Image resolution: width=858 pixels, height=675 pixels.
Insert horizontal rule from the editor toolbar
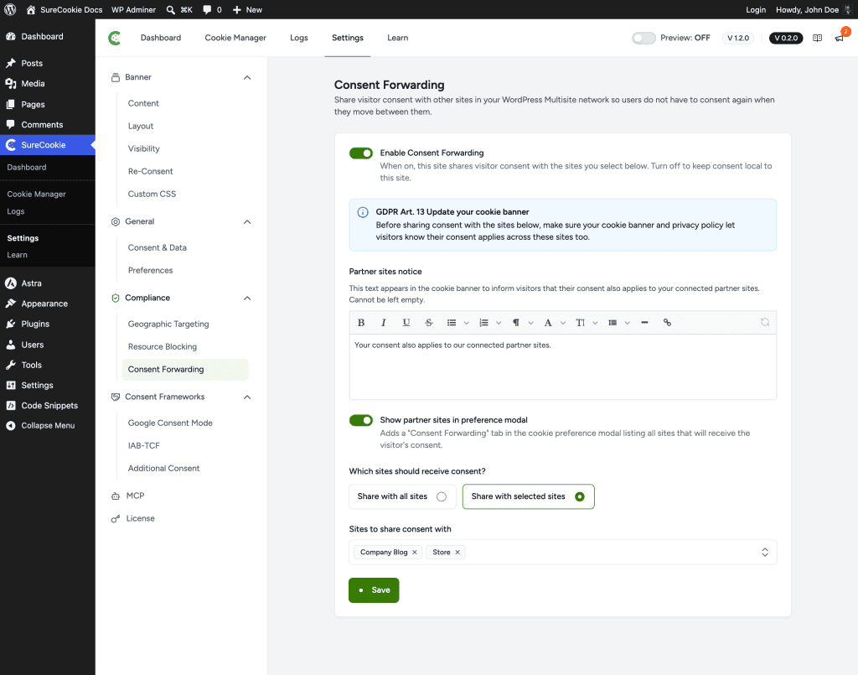pyautogui.click(x=644, y=323)
